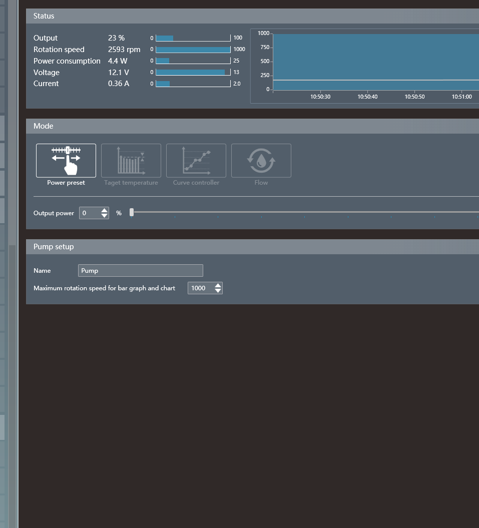479x528 pixels.
Task: Click the Output power value field
Action: point(89,213)
